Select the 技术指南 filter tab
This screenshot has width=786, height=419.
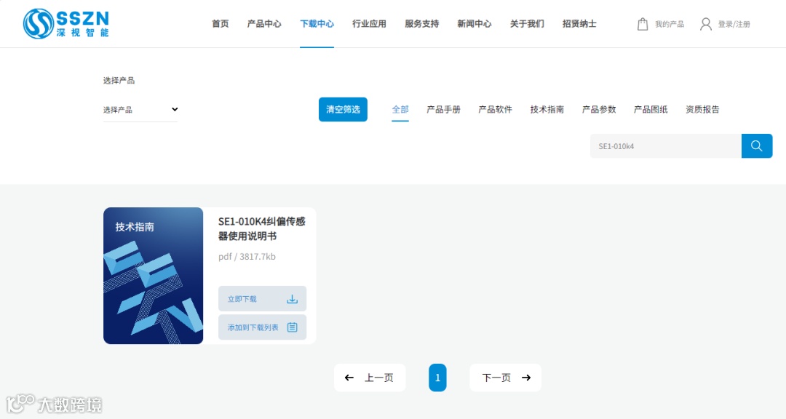[547, 109]
